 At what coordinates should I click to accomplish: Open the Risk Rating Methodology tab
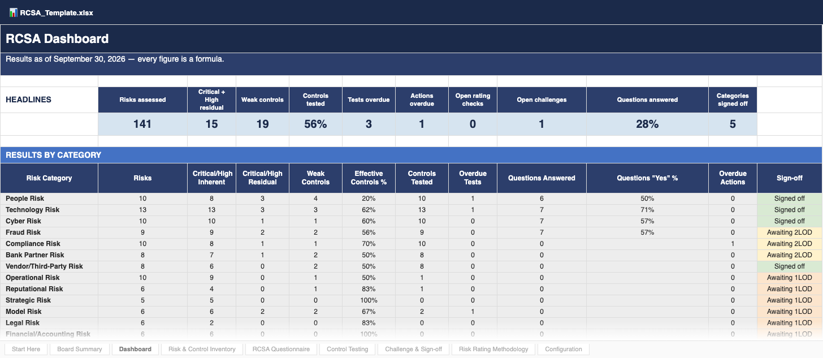coord(493,349)
